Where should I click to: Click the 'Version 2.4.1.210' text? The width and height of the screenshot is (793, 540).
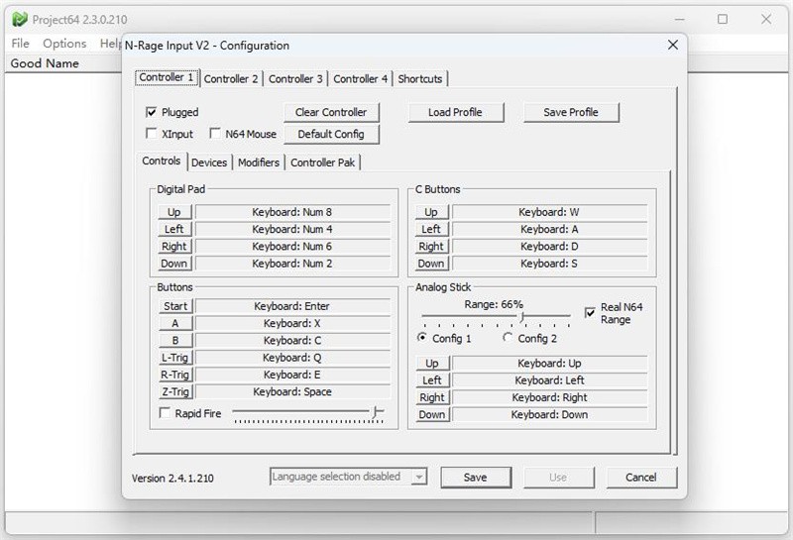[x=172, y=479]
